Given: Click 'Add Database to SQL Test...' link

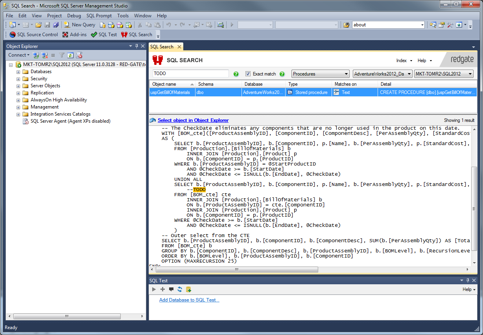Looking at the screenshot, I should pos(189,300).
